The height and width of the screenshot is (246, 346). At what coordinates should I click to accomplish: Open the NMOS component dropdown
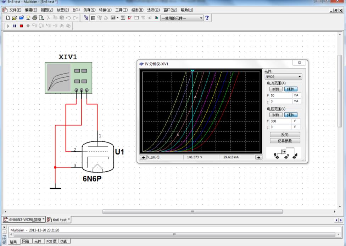(x=300, y=77)
